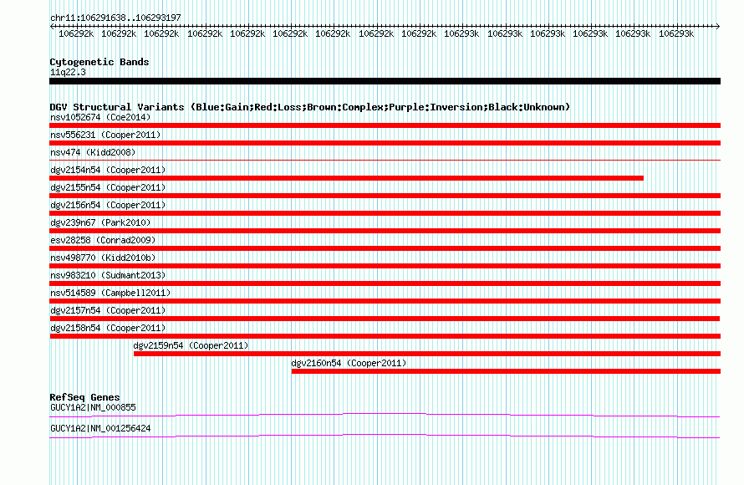This screenshot has width=744, height=485.
Task: Click the red bar under dgv2159n54
Action: coord(427,354)
